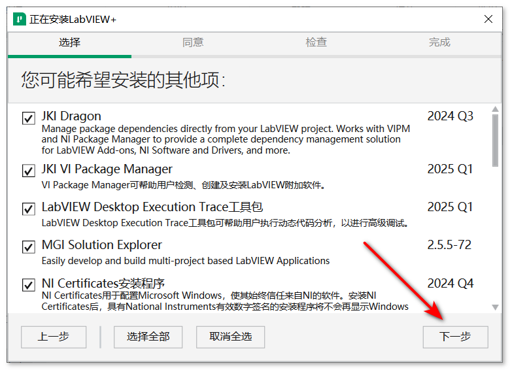Click the 2024 Q3 version text

pos(450,116)
